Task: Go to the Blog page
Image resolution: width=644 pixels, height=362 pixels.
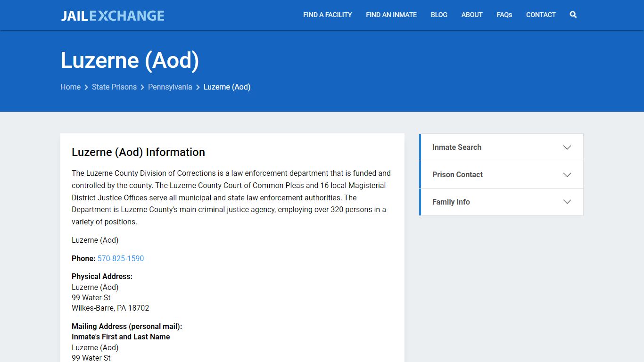Action: tap(439, 15)
